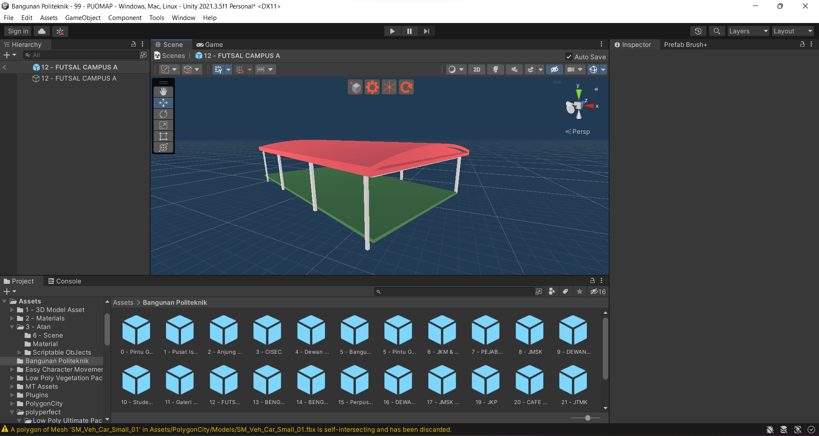Toggle scene lighting
This screenshot has width=819, height=436.
click(x=496, y=69)
